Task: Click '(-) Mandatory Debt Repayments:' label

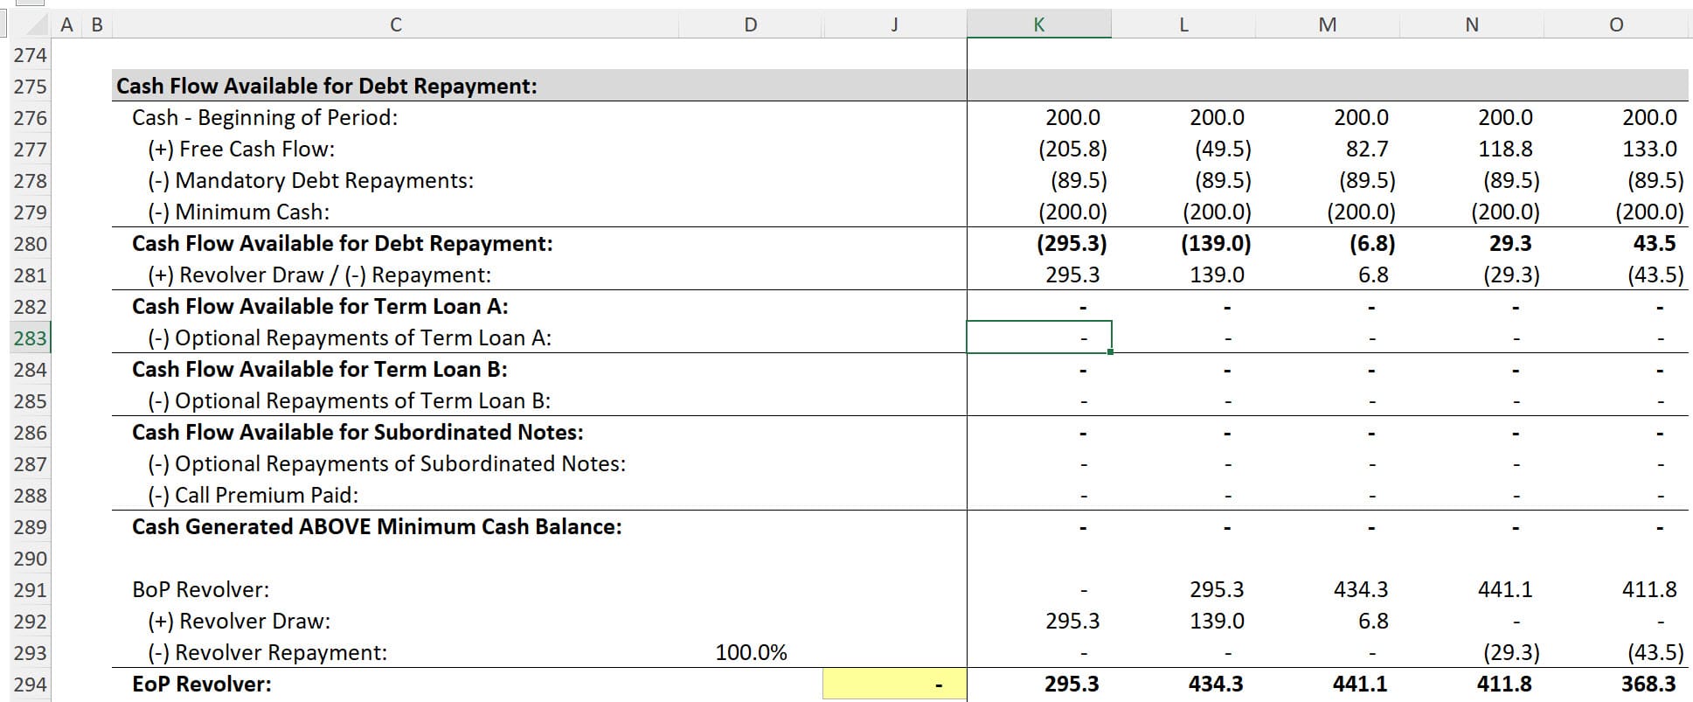Action: click(x=310, y=180)
